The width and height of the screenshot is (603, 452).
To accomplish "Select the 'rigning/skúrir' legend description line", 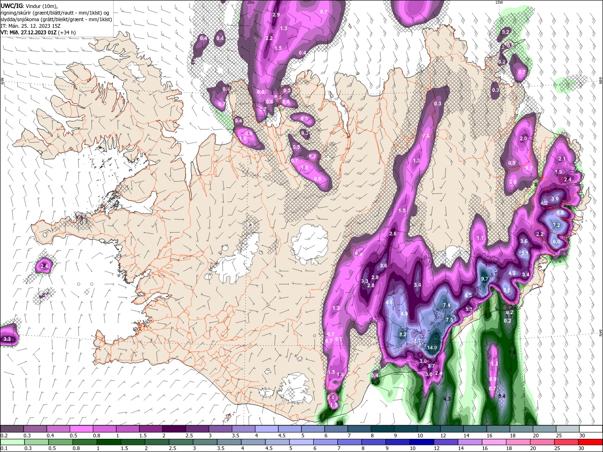I will [55, 13].
